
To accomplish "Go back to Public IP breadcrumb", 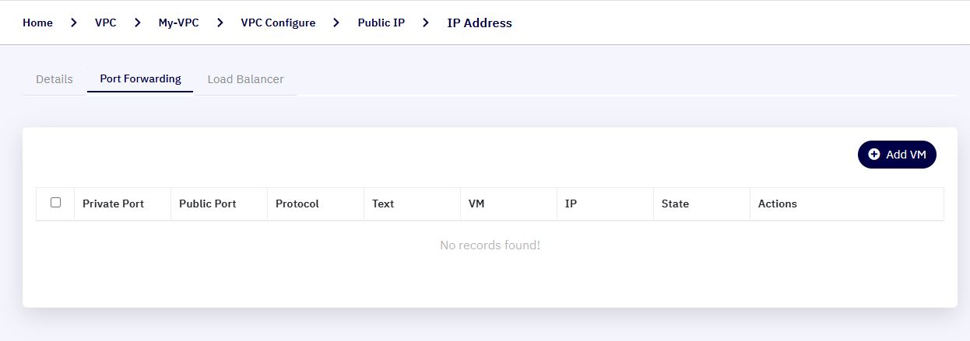I will point(381,23).
